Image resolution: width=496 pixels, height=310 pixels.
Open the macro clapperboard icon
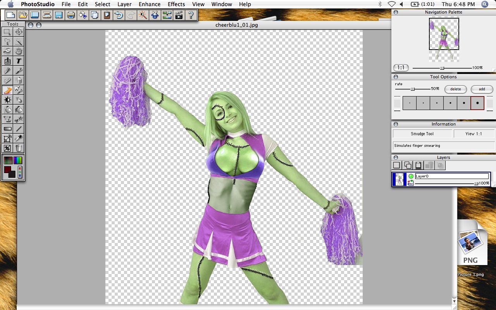179,15
